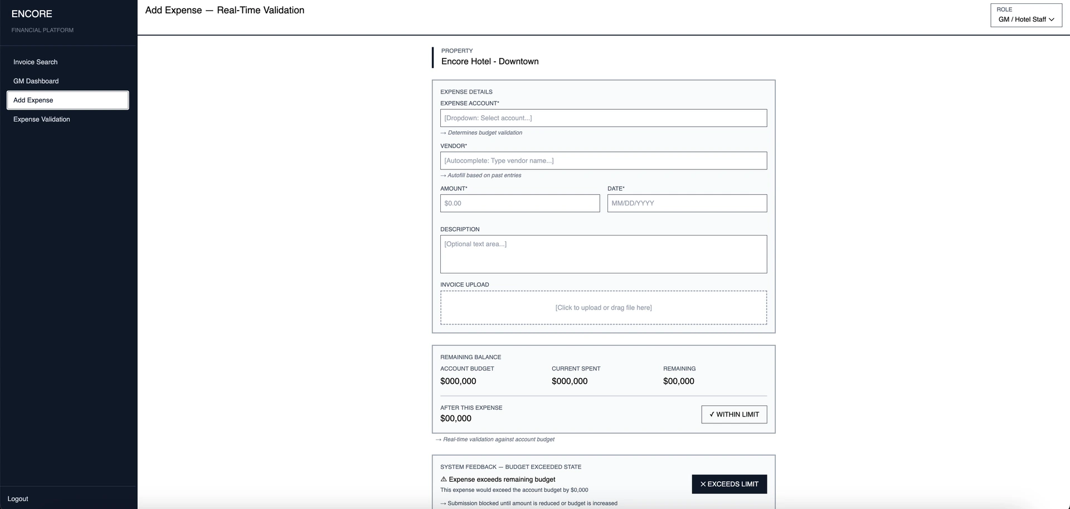This screenshot has width=1070, height=509.
Task: Click the Encore Hotel - Downtown property name
Action: tap(490, 61)
